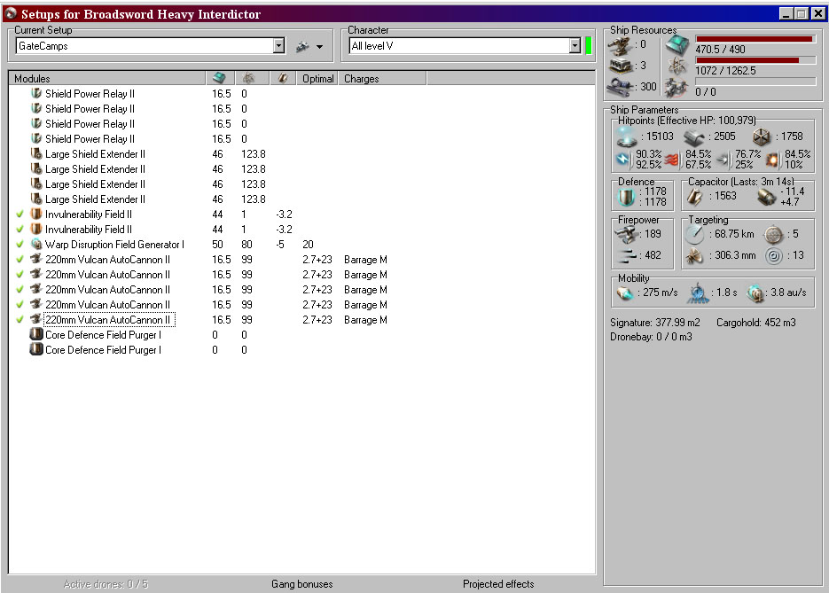Click the powergrid icon next to 1072 / 1262.5
The height and width of the screenshot is (593, 829).
(x=677, y=66)
